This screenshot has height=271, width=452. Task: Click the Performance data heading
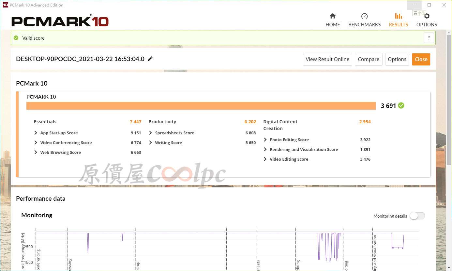click(40, 198)
